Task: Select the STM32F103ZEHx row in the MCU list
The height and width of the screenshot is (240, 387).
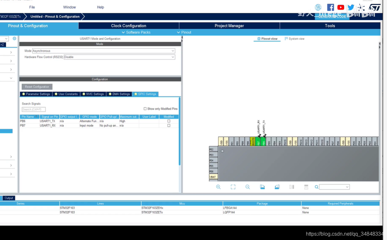Action: [x=190, y=208]
